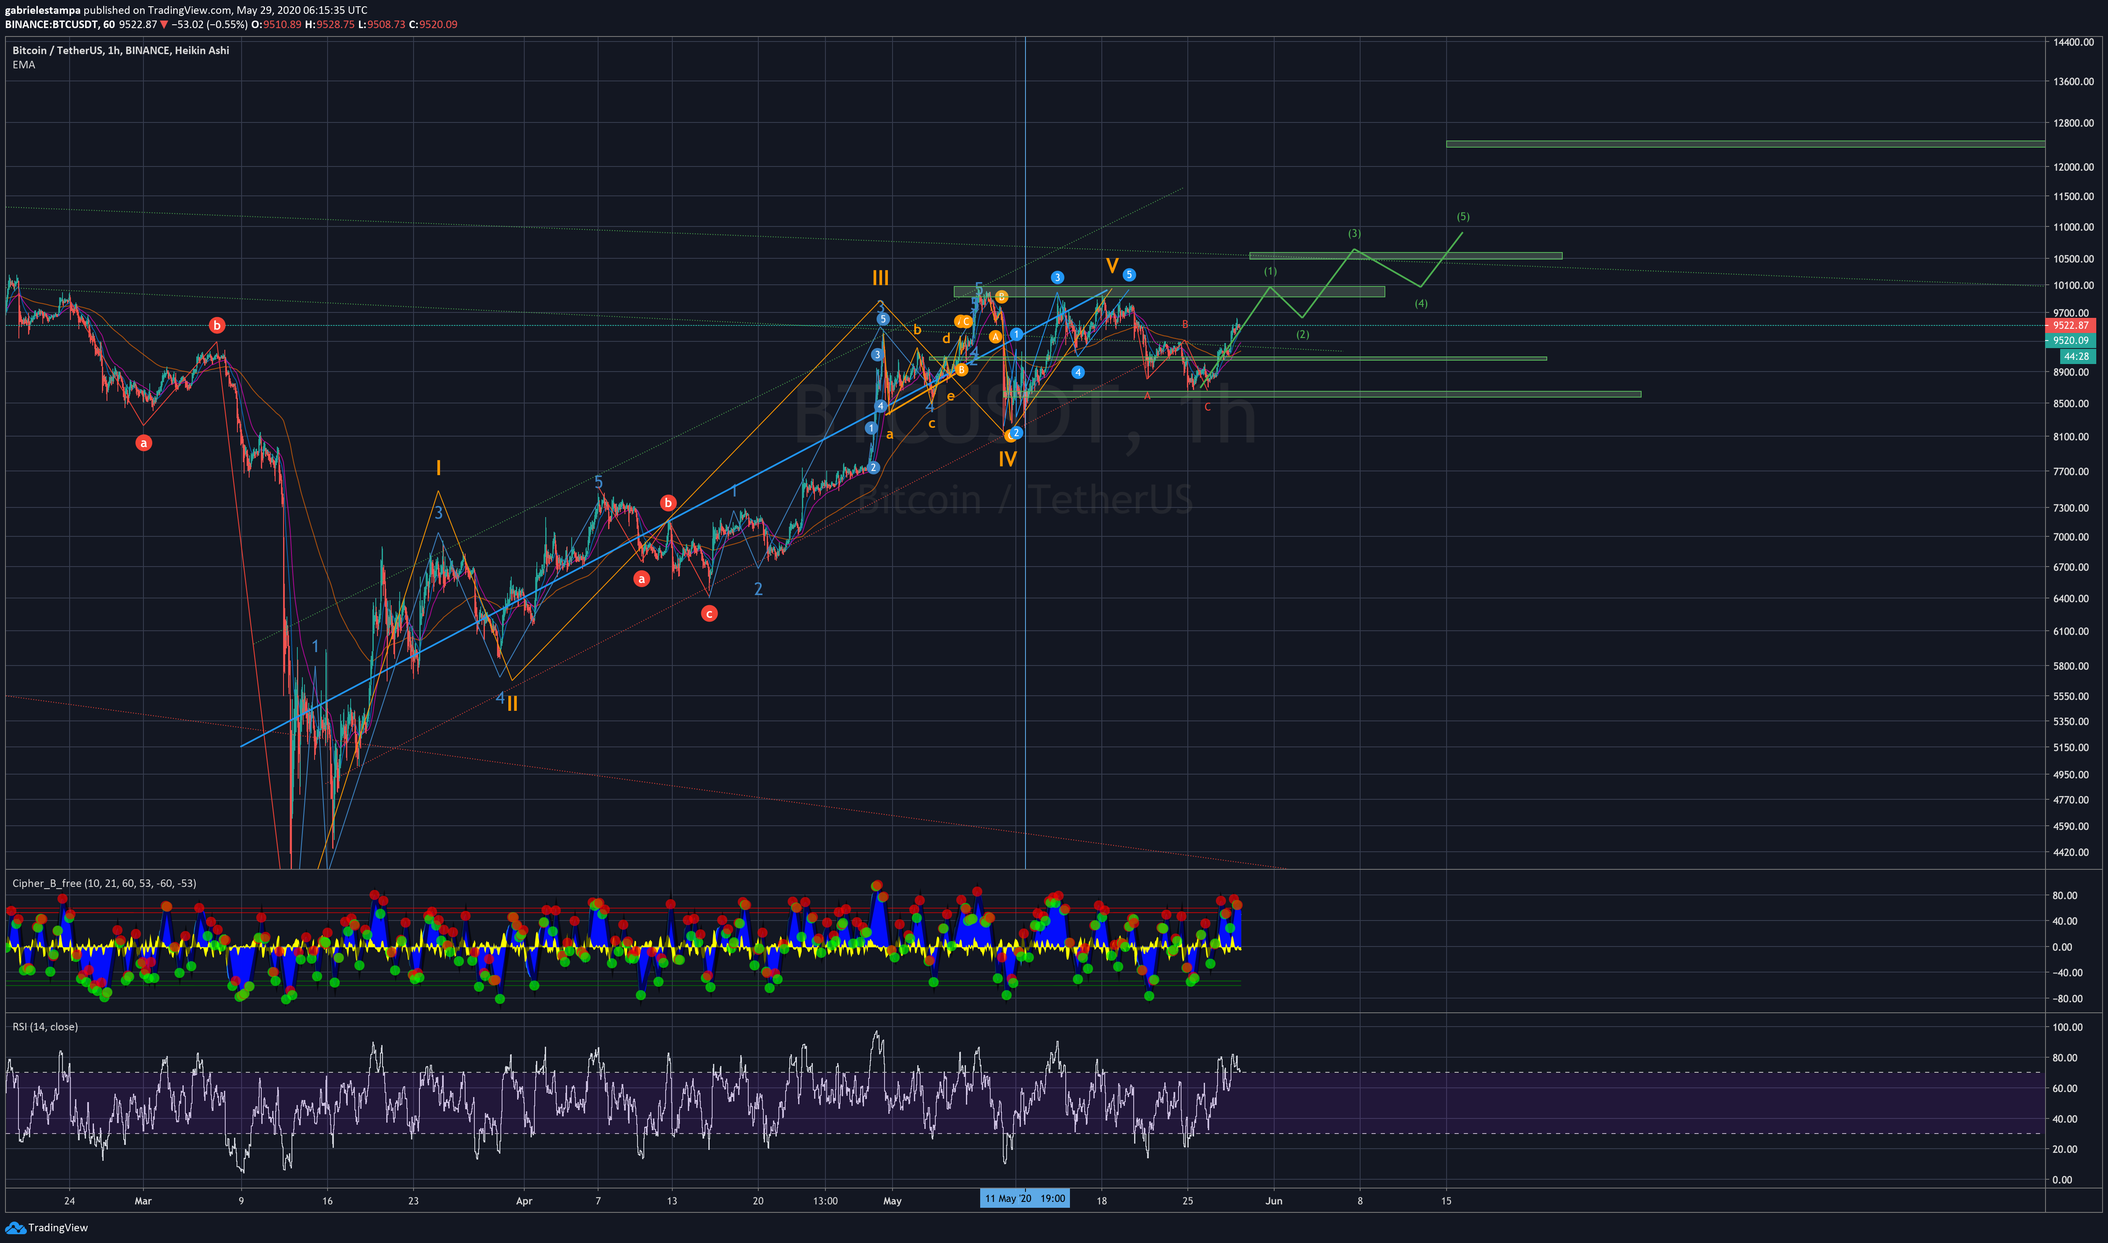Viewport: 2108px width, 1243px height.
Task: Click the Cipher_B_free indicator title
Action: (x=104, y=883)
